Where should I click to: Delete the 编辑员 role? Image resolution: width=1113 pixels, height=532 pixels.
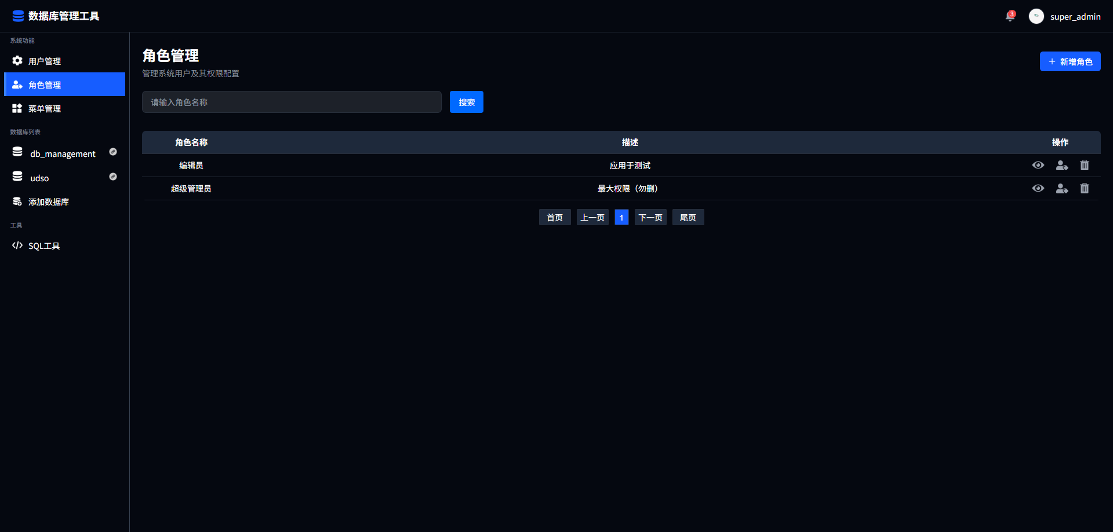[1084, 166]
